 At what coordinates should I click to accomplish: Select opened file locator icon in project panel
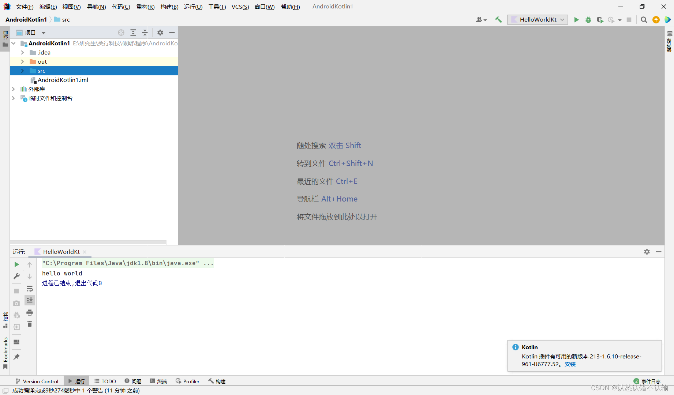click(x=121, y=33)
